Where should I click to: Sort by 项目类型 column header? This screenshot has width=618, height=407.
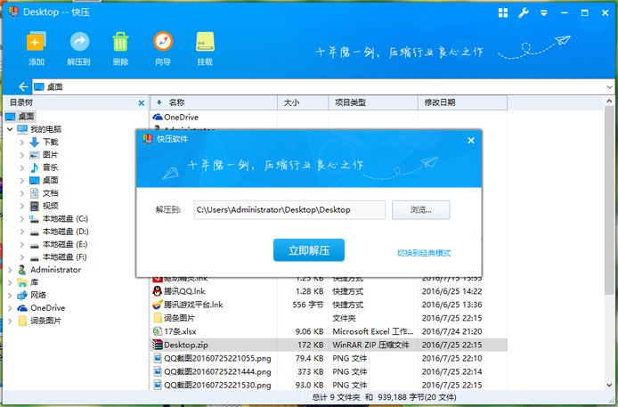pos(373,102)
